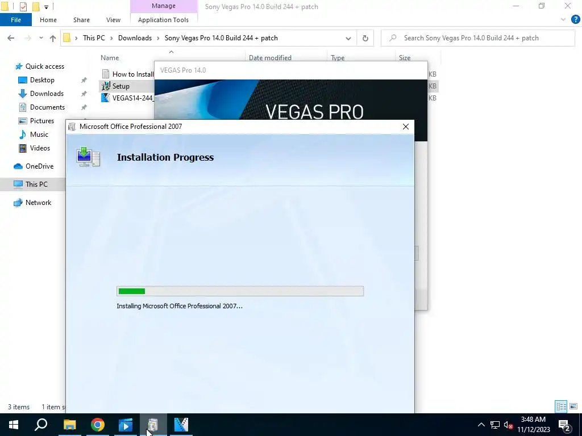582x436 pixels.
Task: Click the Office installer title bar icon
Action: click(x=72, y=127)
